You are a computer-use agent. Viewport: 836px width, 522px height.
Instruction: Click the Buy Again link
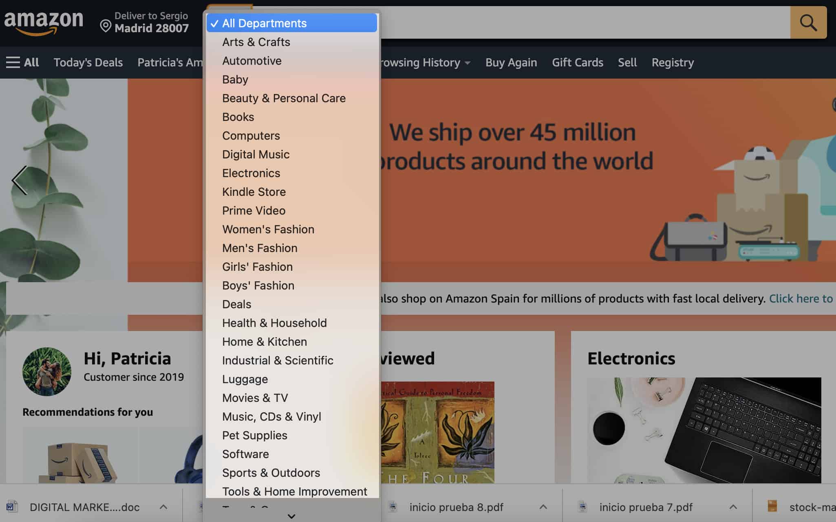point(511,62)
